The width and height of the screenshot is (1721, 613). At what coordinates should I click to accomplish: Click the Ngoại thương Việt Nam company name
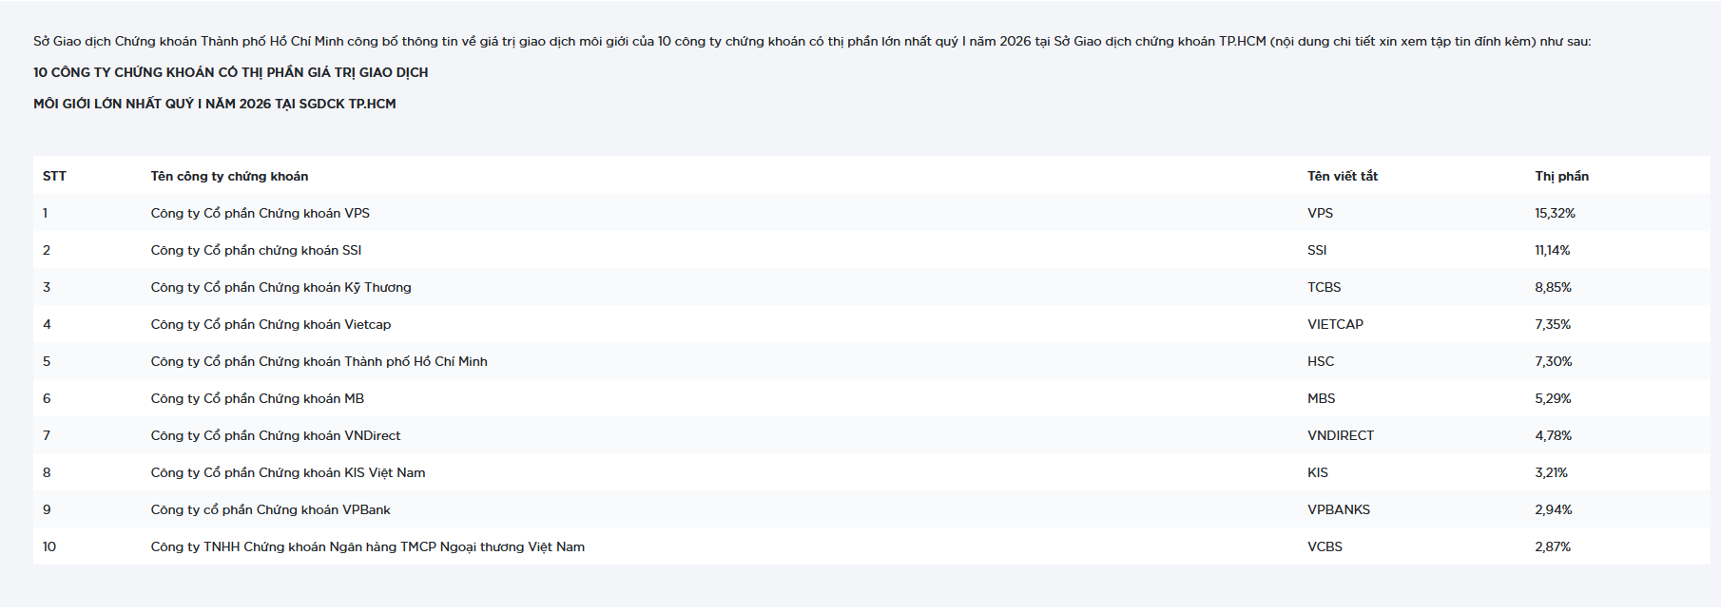(367, 546)
